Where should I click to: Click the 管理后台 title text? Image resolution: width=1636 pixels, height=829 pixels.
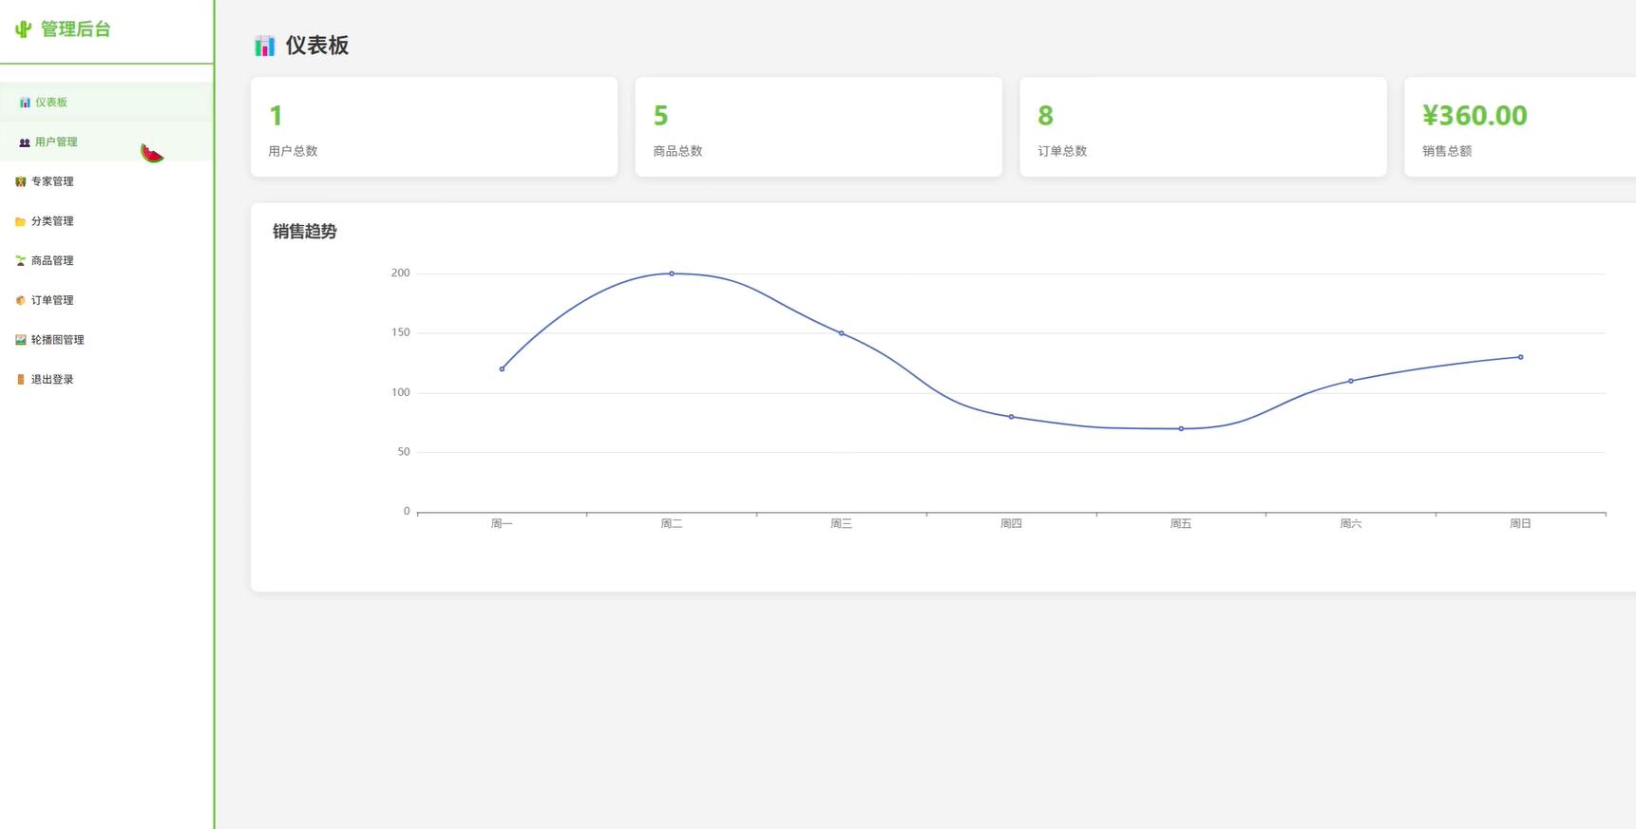(x=76, y=29)
